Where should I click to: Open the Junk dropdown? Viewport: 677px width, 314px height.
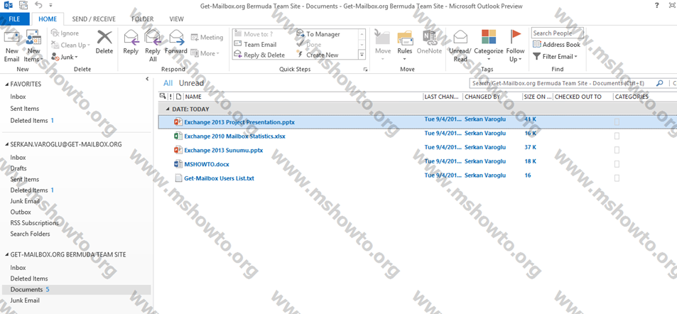65,57
